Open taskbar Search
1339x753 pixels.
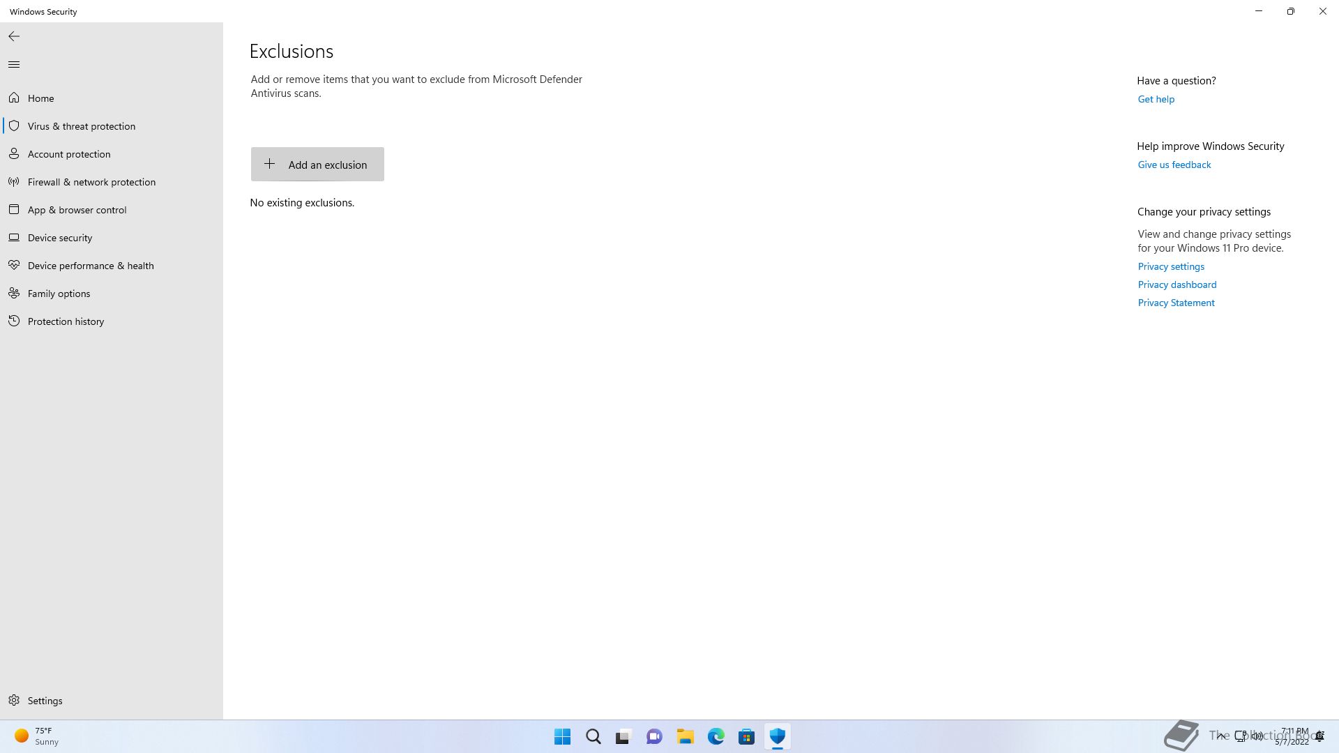click(x=593, y=736)
